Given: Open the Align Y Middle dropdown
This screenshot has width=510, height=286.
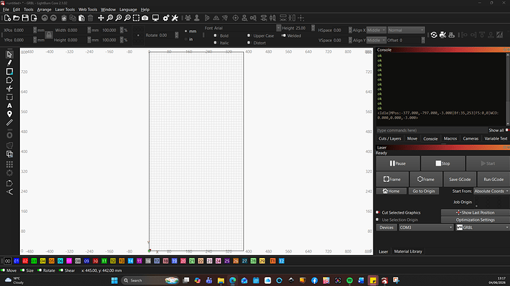Looking at the screenshot, I should pos(376,40).
